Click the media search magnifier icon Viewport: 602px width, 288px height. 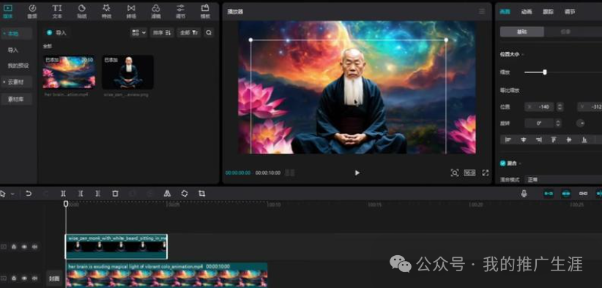209,33
